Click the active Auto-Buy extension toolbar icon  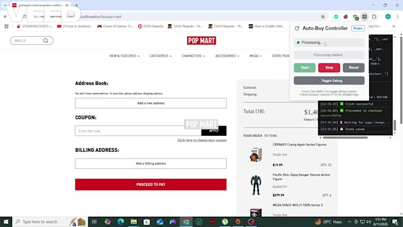[364, 17]
